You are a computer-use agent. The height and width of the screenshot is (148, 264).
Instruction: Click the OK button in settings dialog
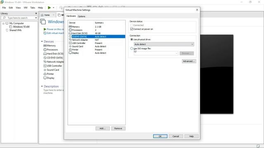[x=160, y=136]
